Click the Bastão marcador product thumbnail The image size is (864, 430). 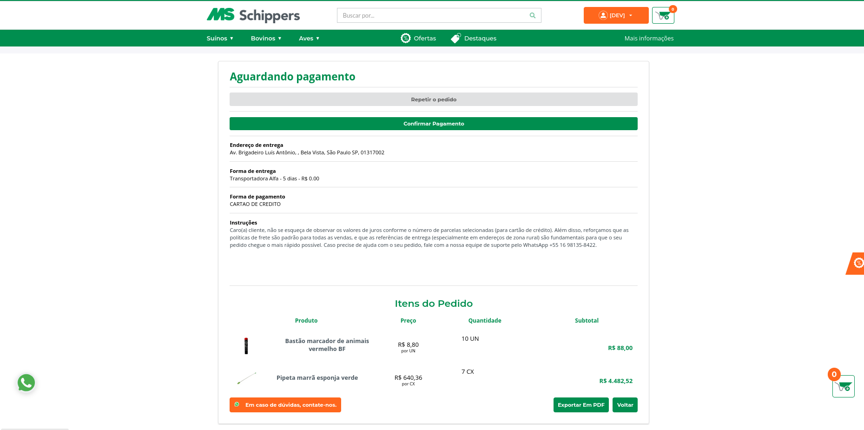[x=246, y=346]
